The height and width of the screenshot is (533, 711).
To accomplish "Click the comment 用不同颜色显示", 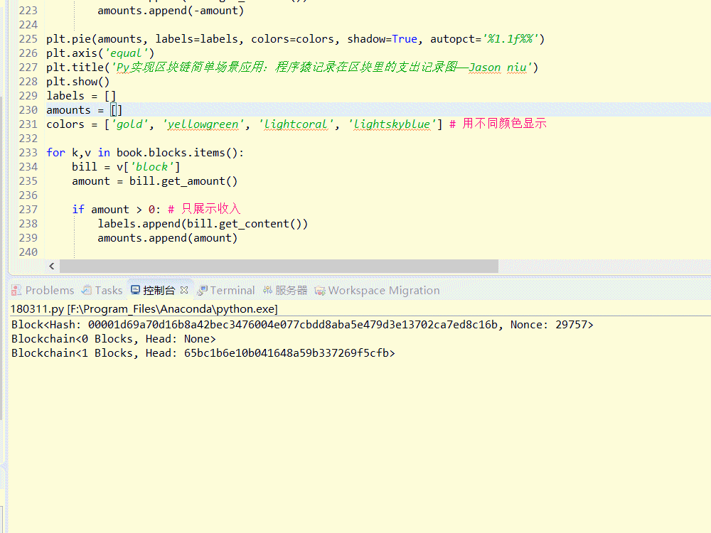I will (x=498, y=124).
